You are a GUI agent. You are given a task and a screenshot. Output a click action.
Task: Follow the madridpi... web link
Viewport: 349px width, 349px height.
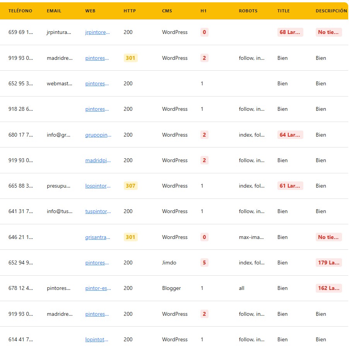(98, 161)
